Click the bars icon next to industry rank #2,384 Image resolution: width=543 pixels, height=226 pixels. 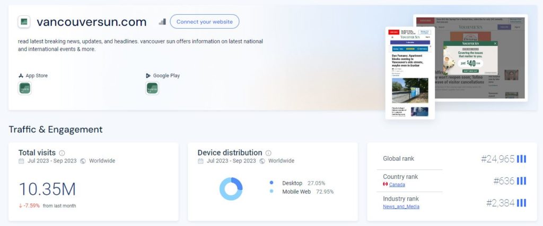pyautogui.click(x=521, y=203)
